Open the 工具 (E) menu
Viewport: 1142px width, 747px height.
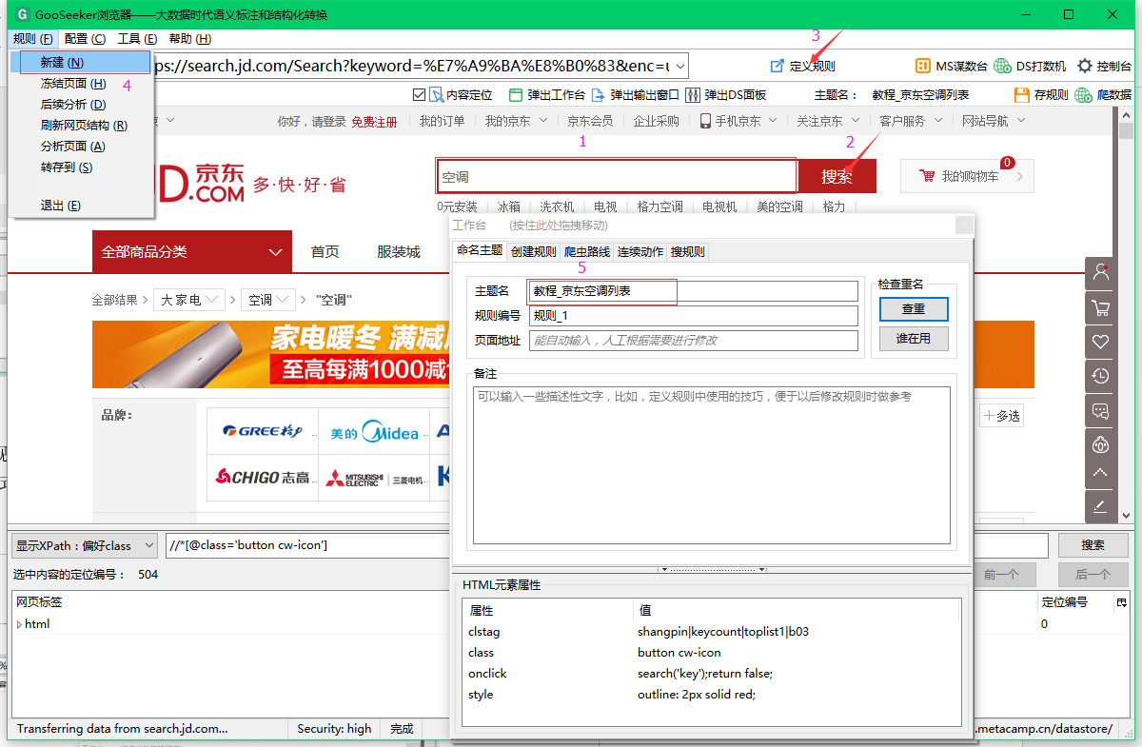(x=137, y=39)
